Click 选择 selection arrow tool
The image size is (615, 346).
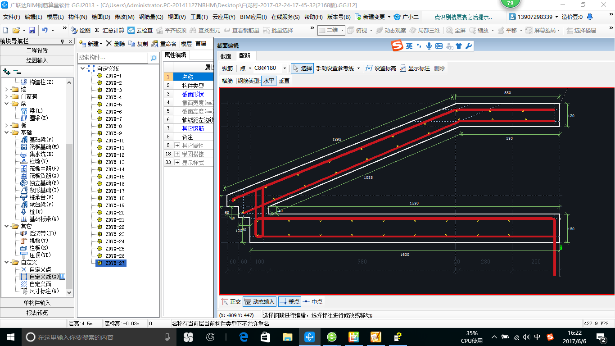(302, 68)
